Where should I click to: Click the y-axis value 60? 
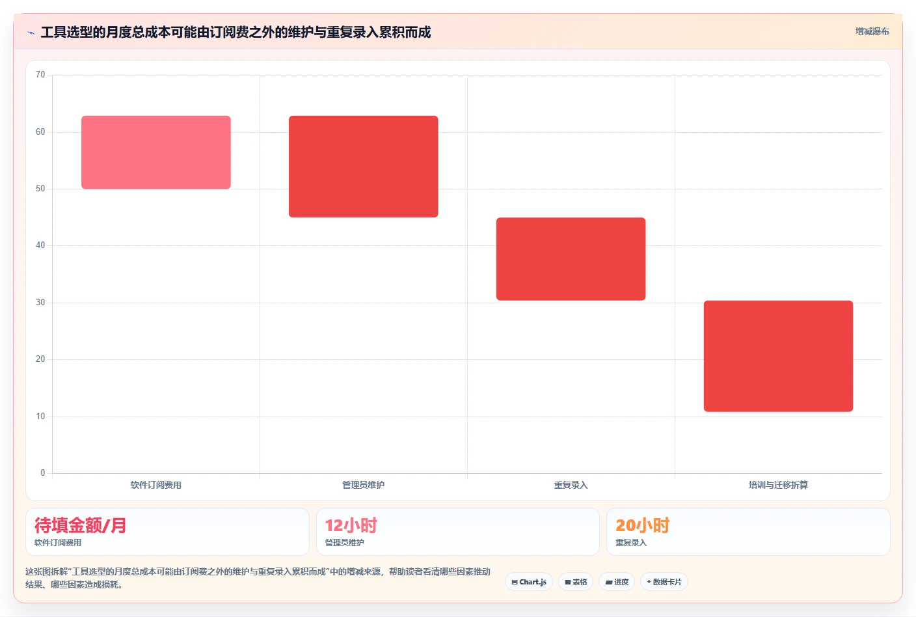coord(40,132)
